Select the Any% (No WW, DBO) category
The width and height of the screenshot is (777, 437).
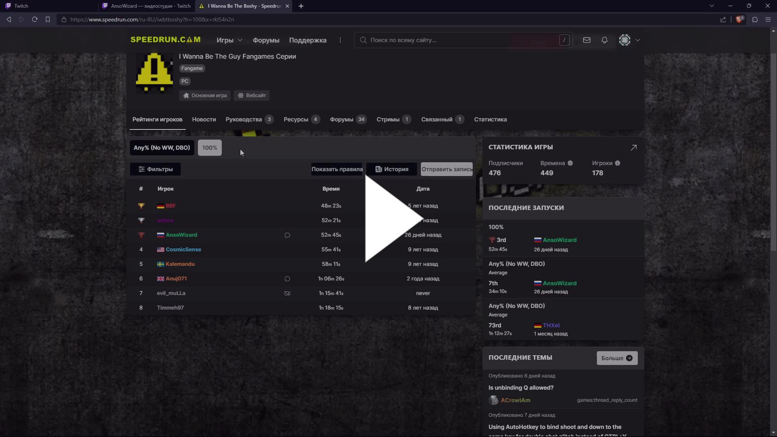(161, 148)
